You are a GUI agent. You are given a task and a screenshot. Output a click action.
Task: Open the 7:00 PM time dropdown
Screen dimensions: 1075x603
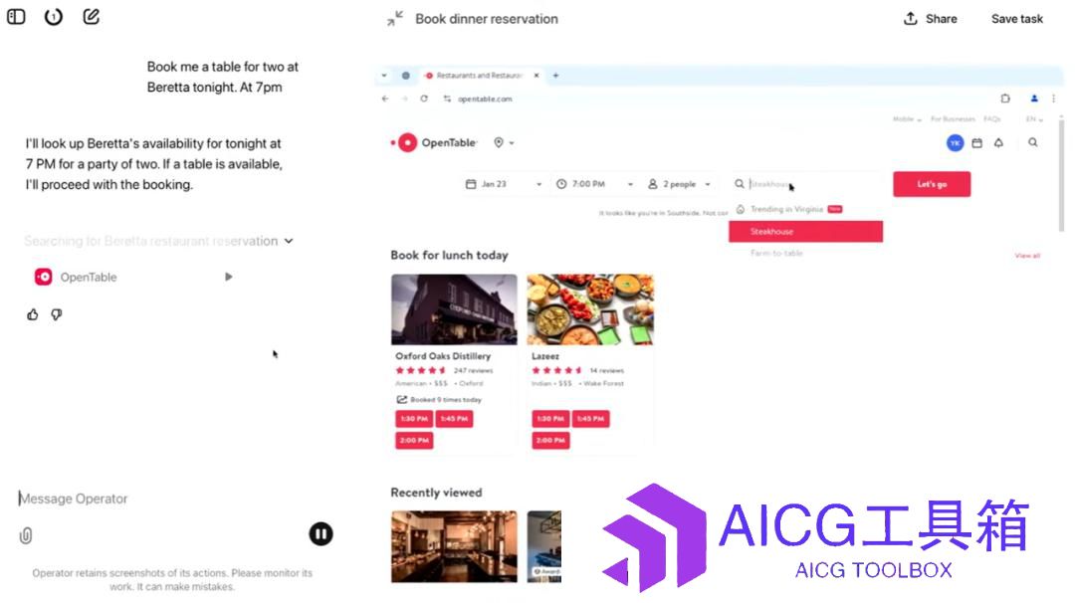coord(593,184)
